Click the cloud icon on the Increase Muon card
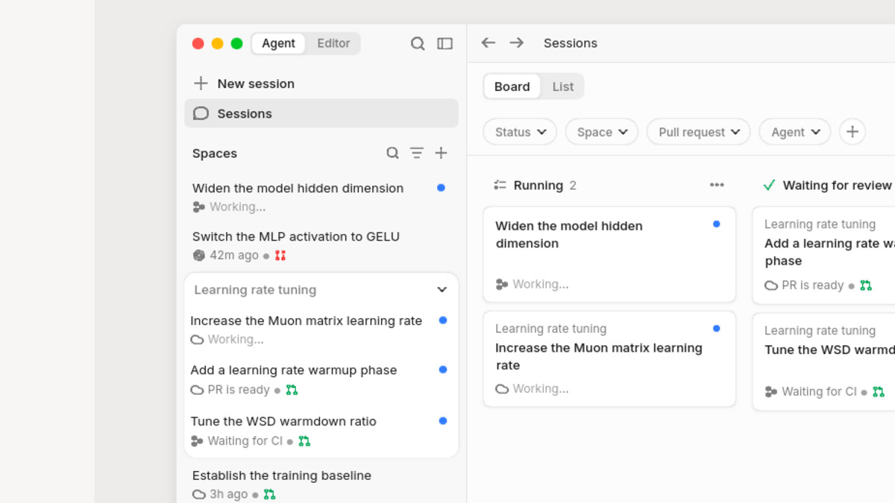 502,389
